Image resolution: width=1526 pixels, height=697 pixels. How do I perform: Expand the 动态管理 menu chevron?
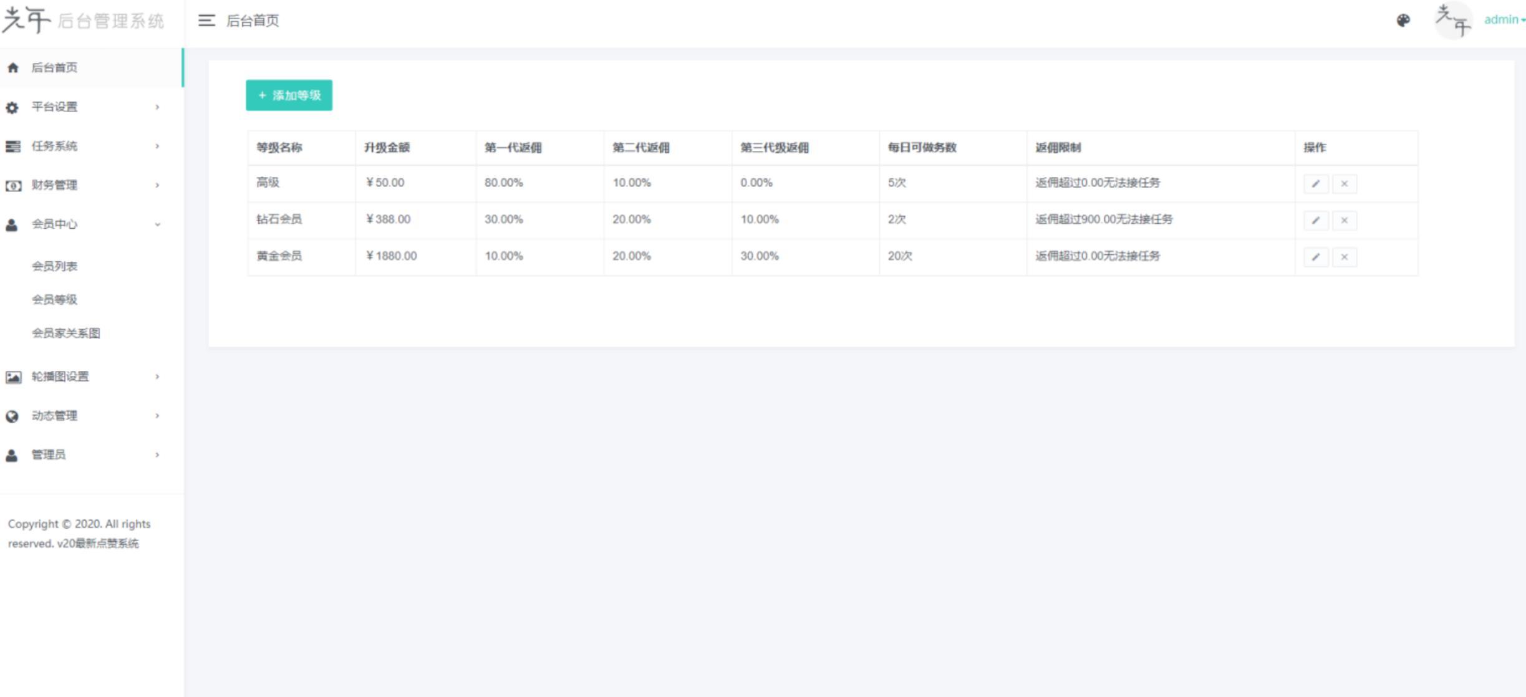coord(157,416)
